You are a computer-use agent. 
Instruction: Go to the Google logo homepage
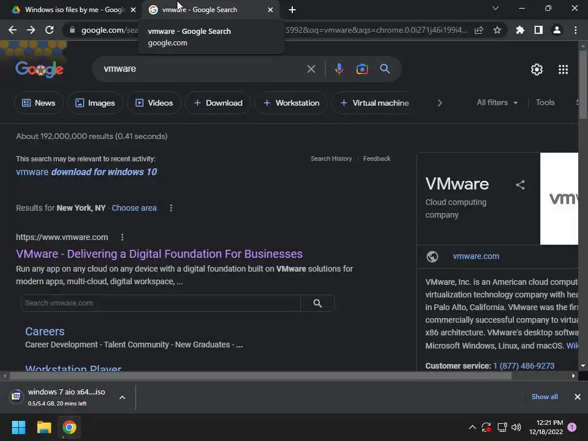(x=40, y=69)
